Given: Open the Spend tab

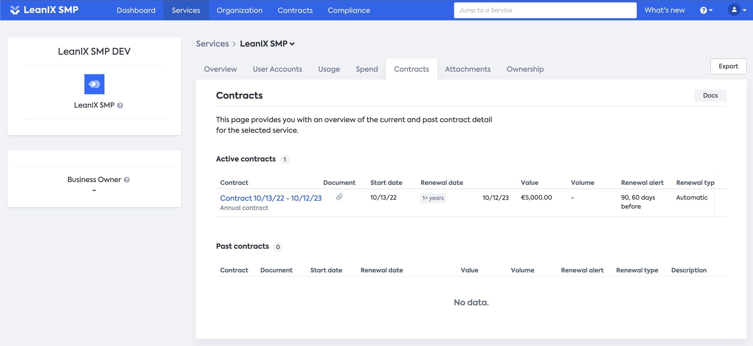Looking at the screenshot, I should 366,69.
